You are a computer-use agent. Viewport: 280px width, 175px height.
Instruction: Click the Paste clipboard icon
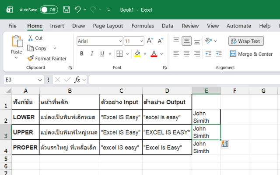17,41
